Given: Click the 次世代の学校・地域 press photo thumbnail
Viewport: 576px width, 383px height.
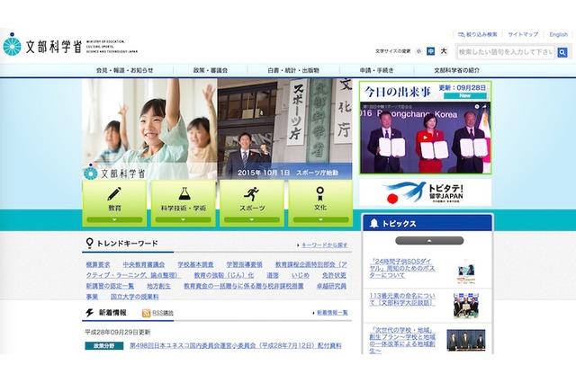Looking at the screenshot, I should coord(466,340).
